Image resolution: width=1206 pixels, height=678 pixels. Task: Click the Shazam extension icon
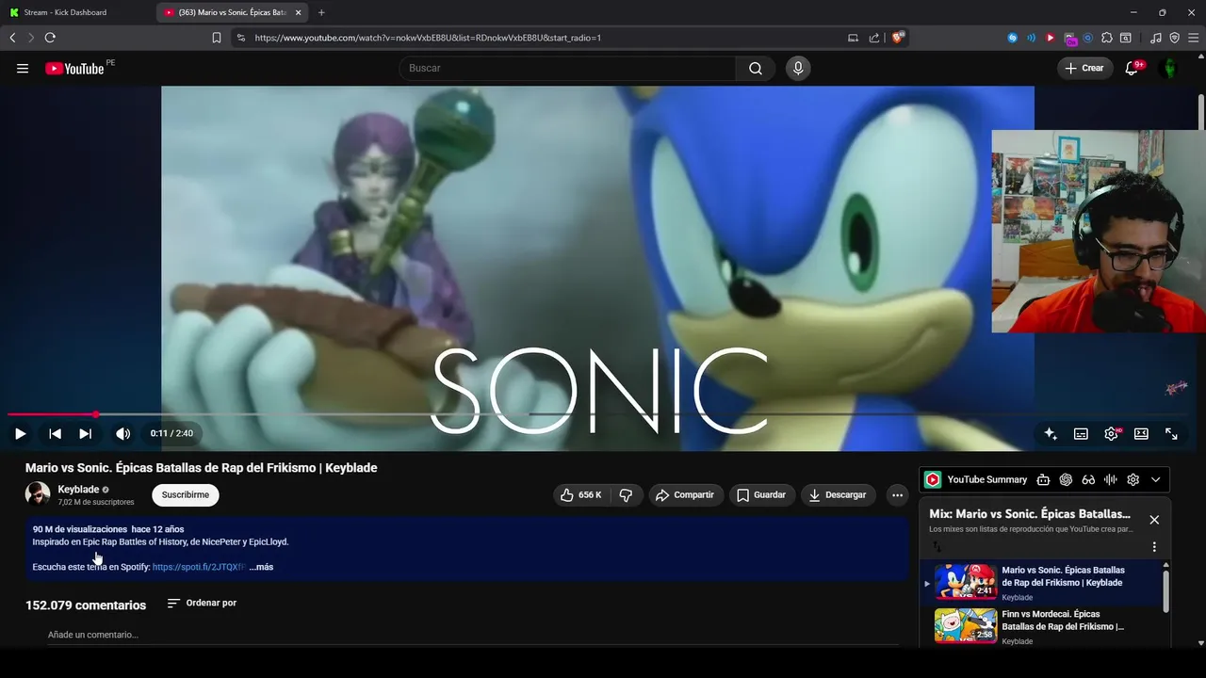pos(1013,38)
